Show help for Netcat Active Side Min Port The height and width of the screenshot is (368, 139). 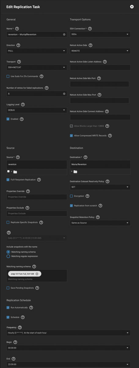[99, 78]
